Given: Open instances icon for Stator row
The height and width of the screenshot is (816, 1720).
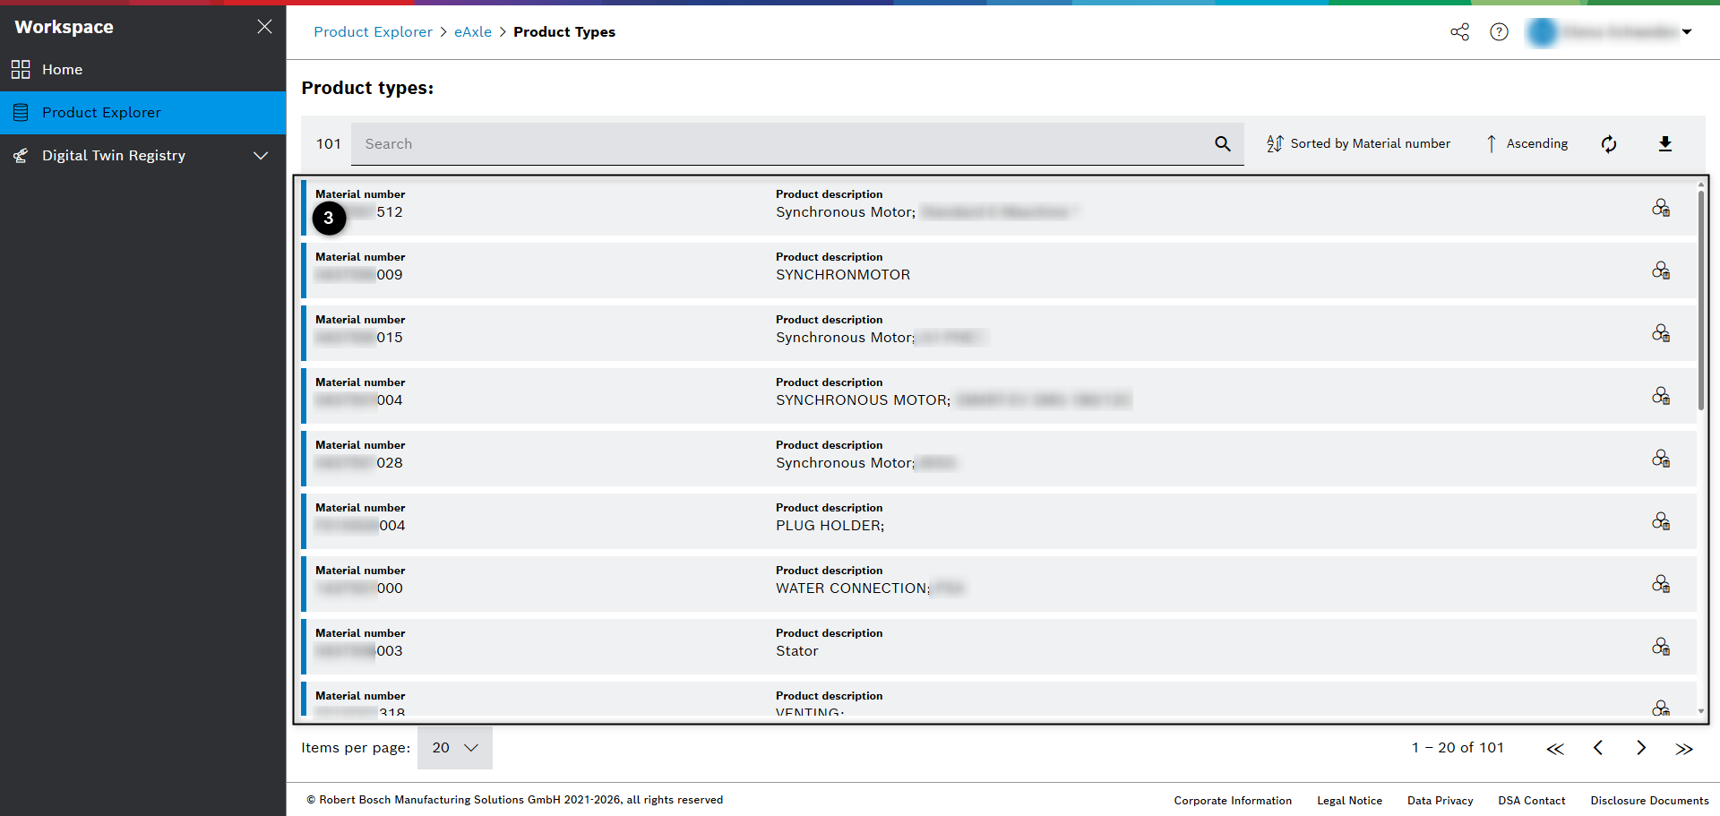Looking at the screenshot, I should coord(1661,647).
